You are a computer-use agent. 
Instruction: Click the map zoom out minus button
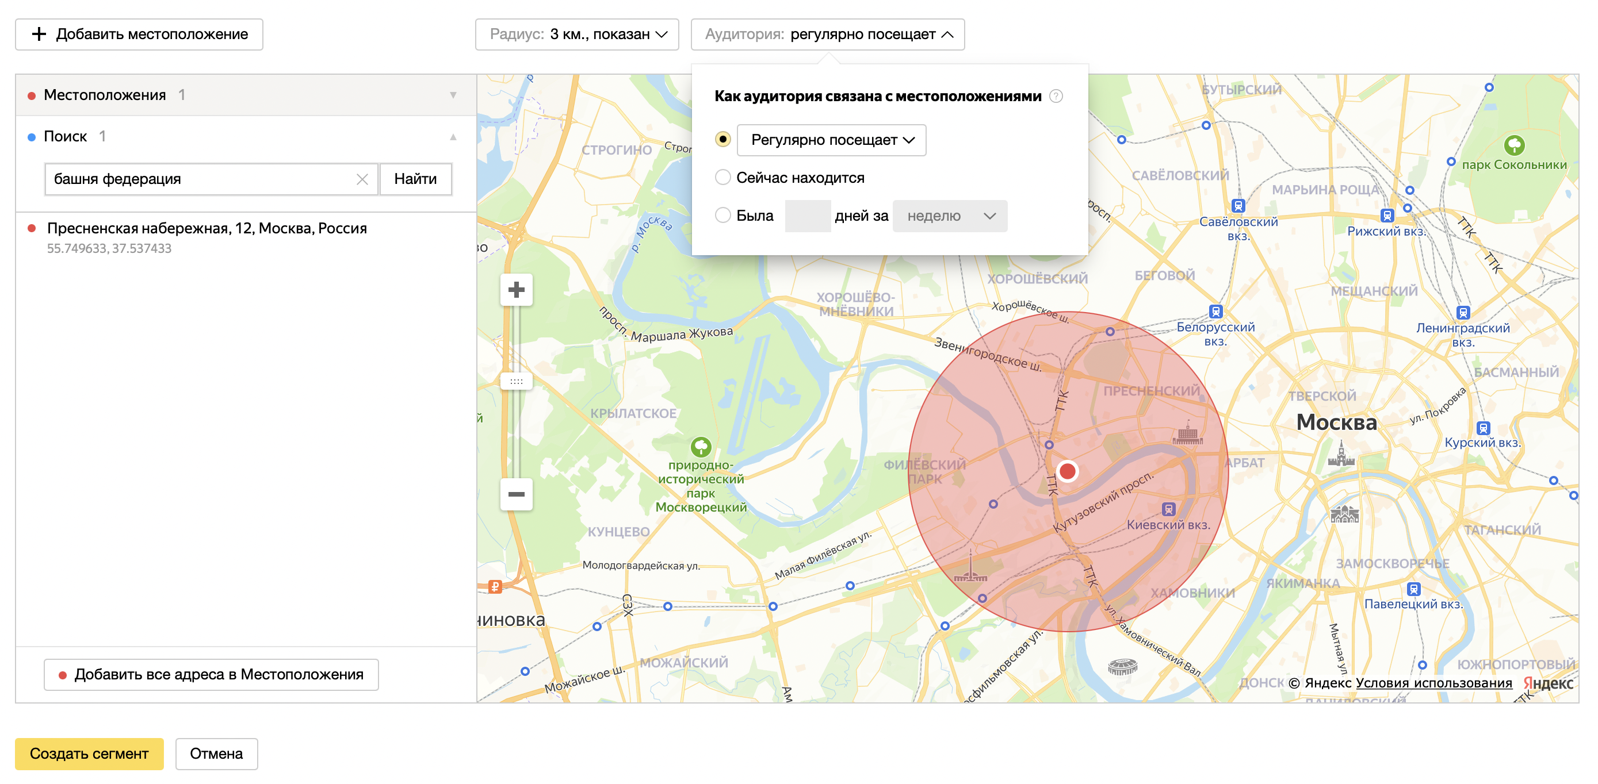pos(516,494)
